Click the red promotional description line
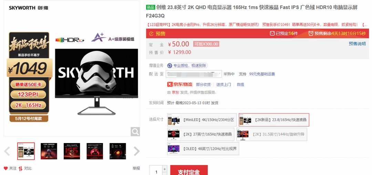This screenshot has height=175, width=372. pyautogui.click(x=257, y=25)
